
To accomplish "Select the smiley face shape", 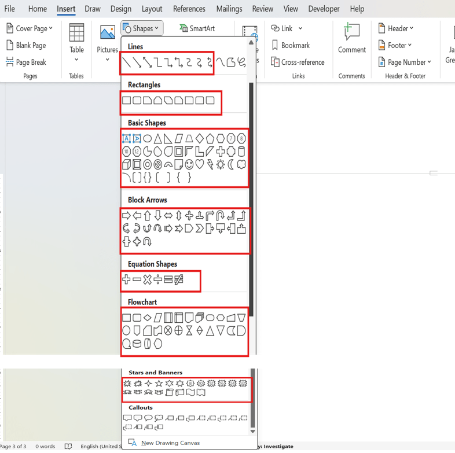I will (189, 165).
